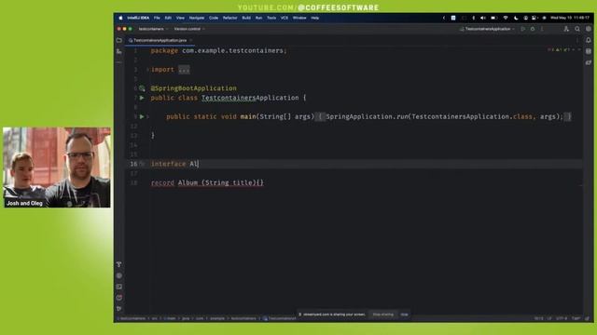This screenshot has width=597, height=335.
Task: Click the Apple menu icon
Action: coord(120,18)
